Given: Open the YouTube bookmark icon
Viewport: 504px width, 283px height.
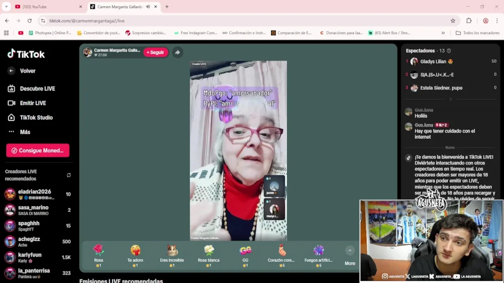Looking at the screenshot, I should coord(20,33).
